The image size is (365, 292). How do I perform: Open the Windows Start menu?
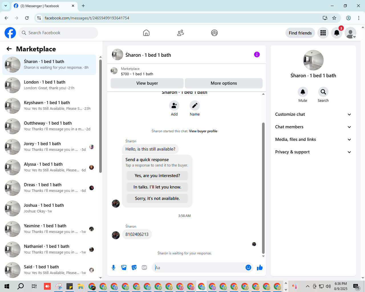[x=7, y=286]
